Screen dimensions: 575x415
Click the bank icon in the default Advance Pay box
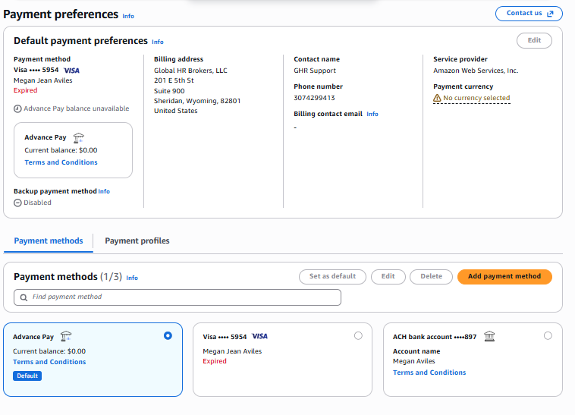coord(78,138)
